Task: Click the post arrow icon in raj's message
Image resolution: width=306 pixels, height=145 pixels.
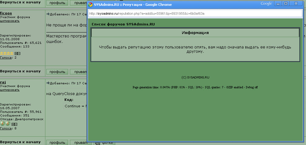Action: tap(48, 83)
